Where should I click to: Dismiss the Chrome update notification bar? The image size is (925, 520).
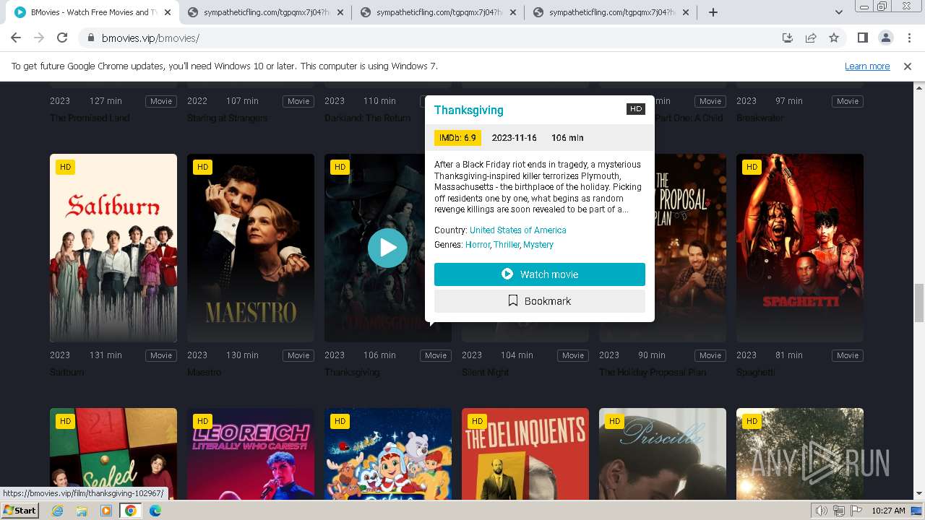(x=908, y=66)
